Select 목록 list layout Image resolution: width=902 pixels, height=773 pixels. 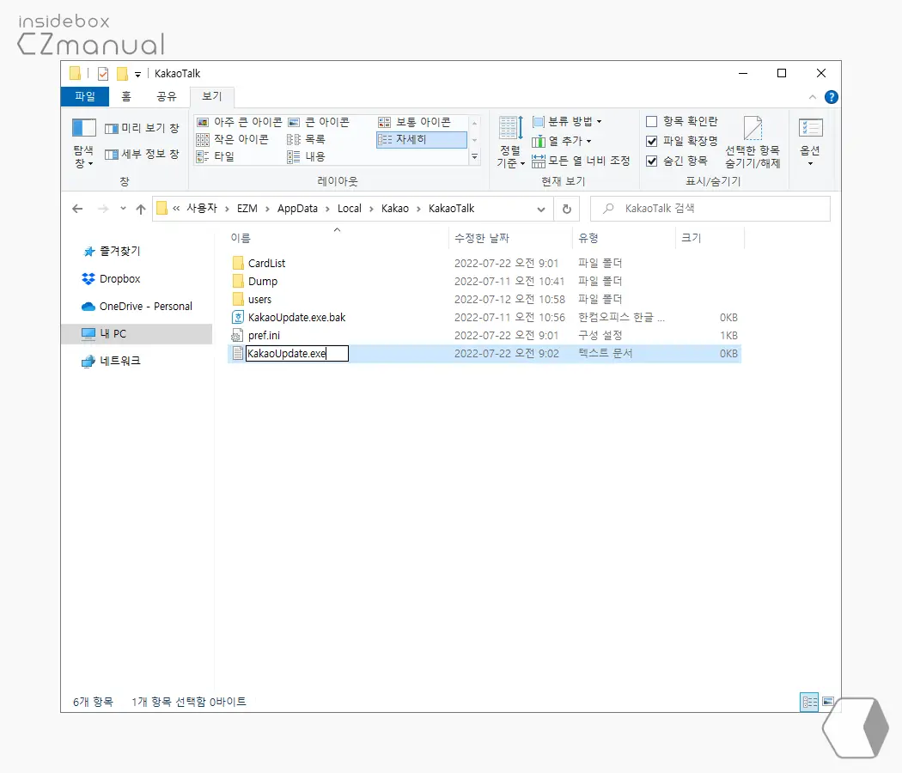[306, 139]
